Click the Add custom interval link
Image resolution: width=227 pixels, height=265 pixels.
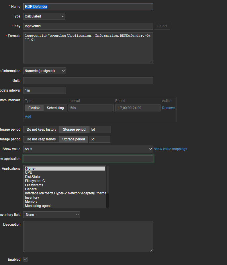[28, 117]
